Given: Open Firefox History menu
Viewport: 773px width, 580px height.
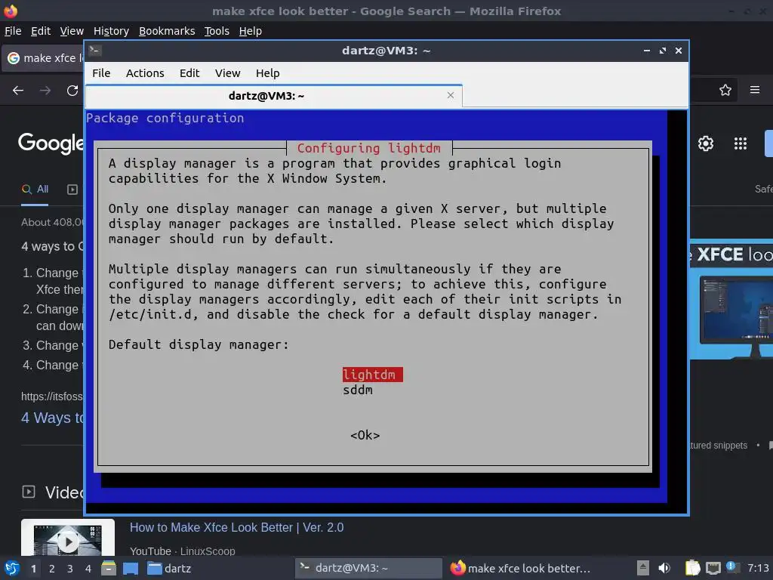Looking at the screenshot, I should [x=111, y=31].
